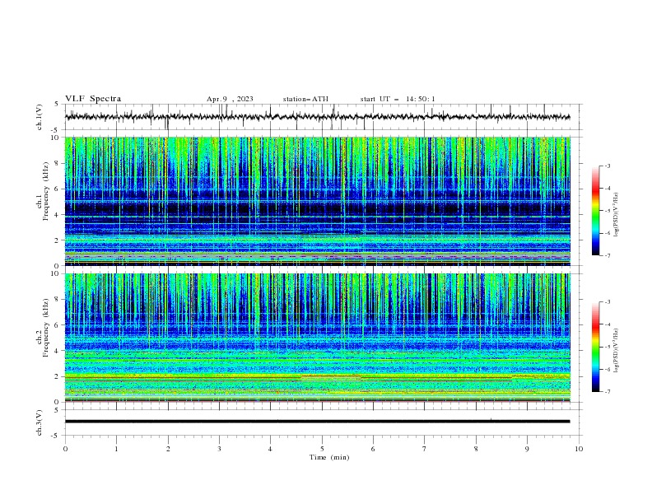Click the ch.2 "Frequency (kHz)" axis label
The image size is (652, 504).
click(x=46, y=327)
